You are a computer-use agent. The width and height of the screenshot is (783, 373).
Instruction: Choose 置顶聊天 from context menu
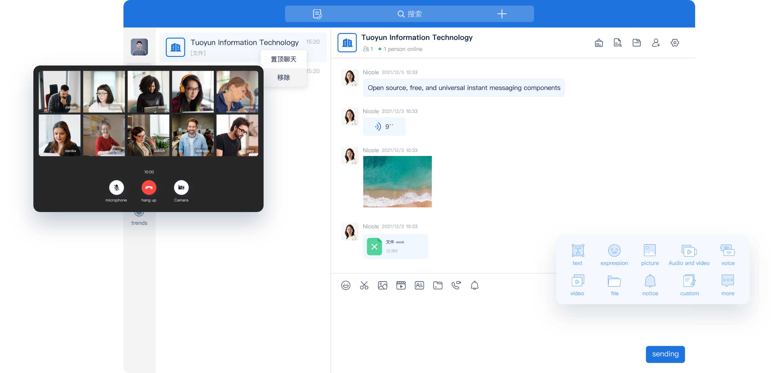pyautogui.click(x=283, y=59)
